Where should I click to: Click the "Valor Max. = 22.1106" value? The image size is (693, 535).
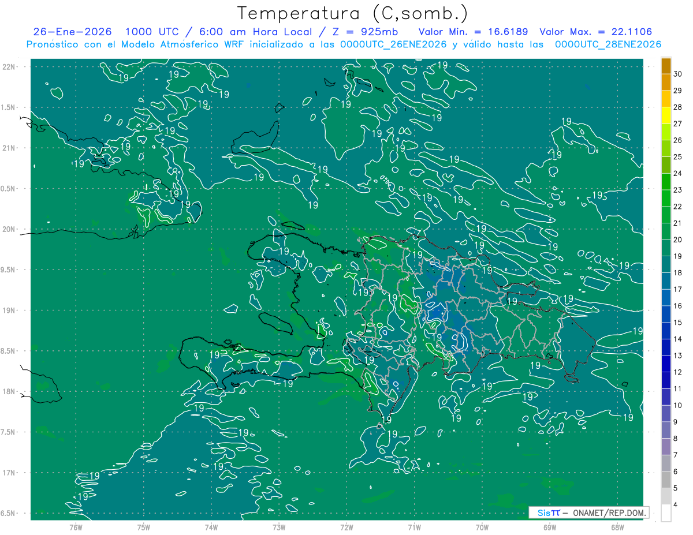[596, 32]
